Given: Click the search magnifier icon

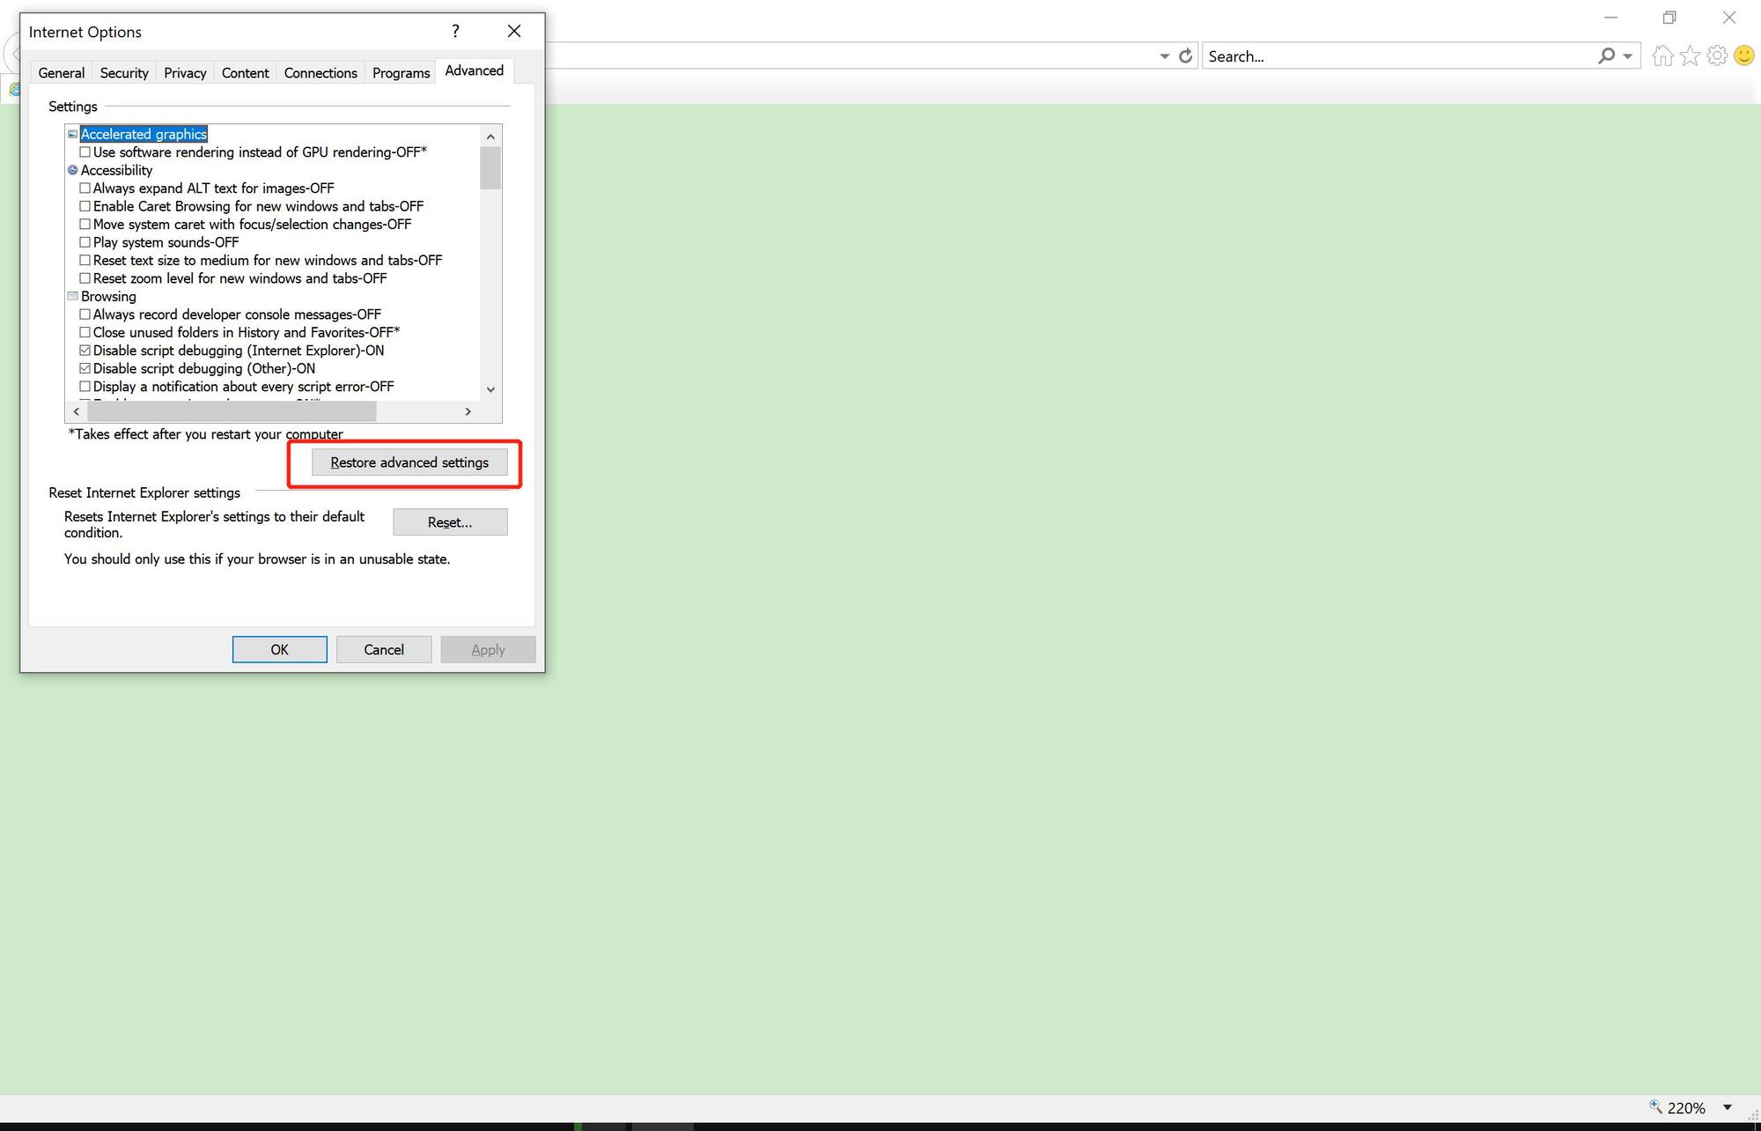Looking at the screenshot, I should [1607, 55].
